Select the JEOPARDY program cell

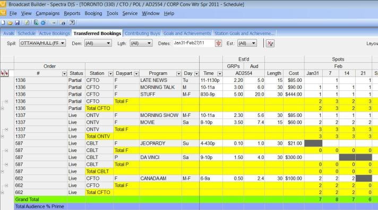160,144
